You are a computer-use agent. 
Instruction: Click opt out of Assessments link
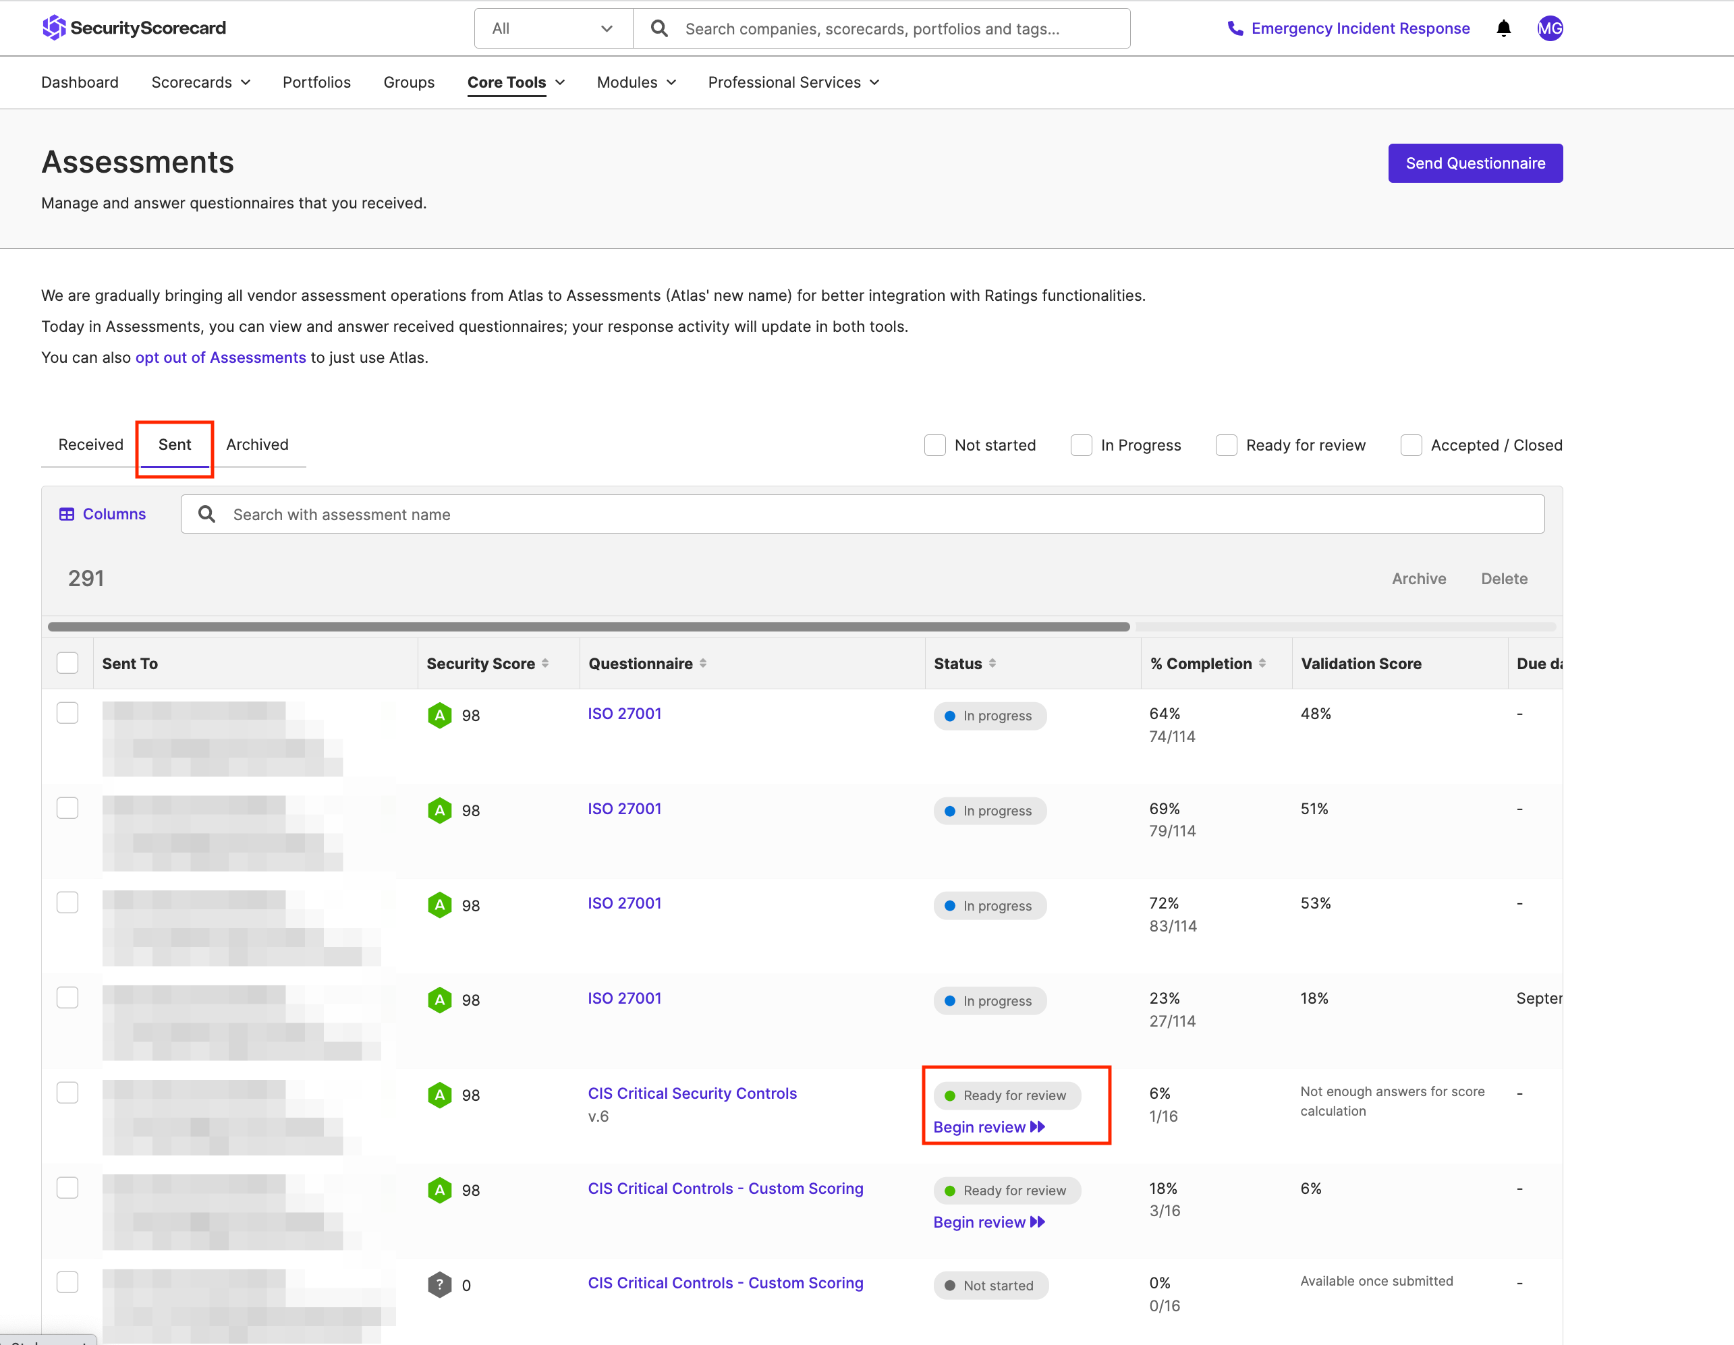pyautogui.click(x=221, y=358)
